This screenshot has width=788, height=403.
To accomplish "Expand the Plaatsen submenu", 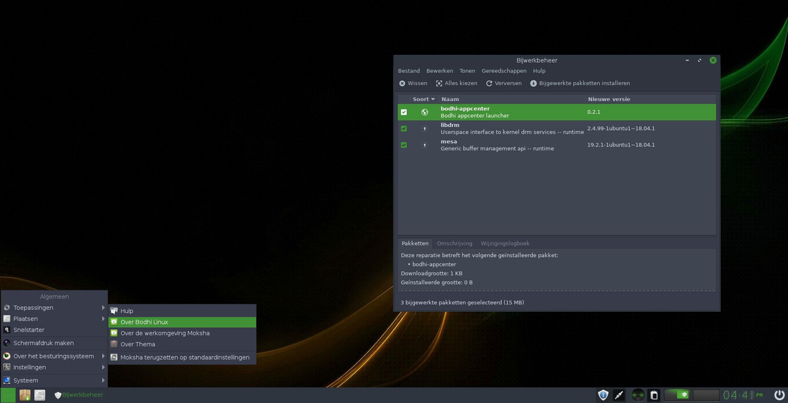I will click(54, 319).
